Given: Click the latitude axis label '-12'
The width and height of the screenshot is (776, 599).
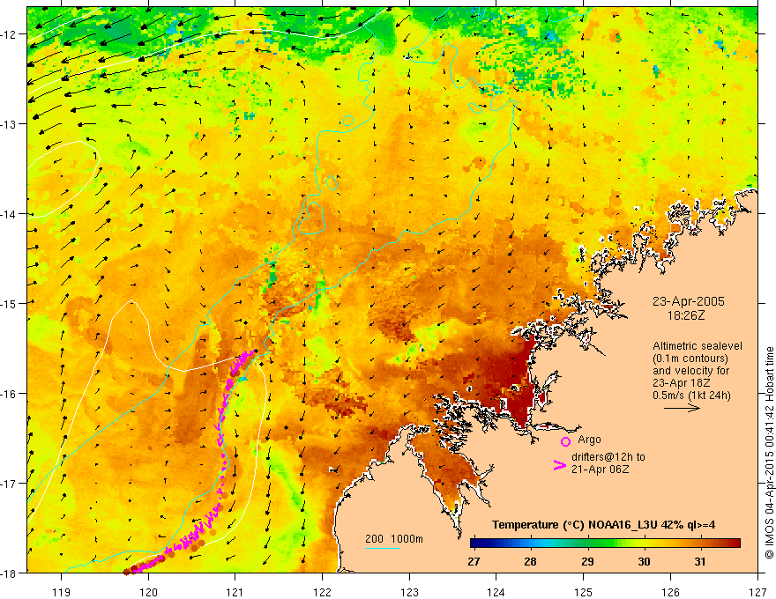Looking at the screenshot, I should point(8,34).
